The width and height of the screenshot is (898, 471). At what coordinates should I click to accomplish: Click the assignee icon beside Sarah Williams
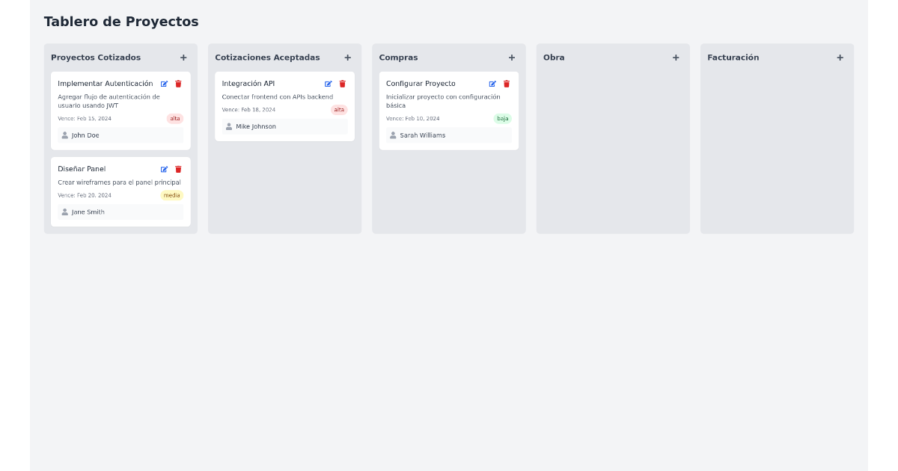[x=393, y=135]
